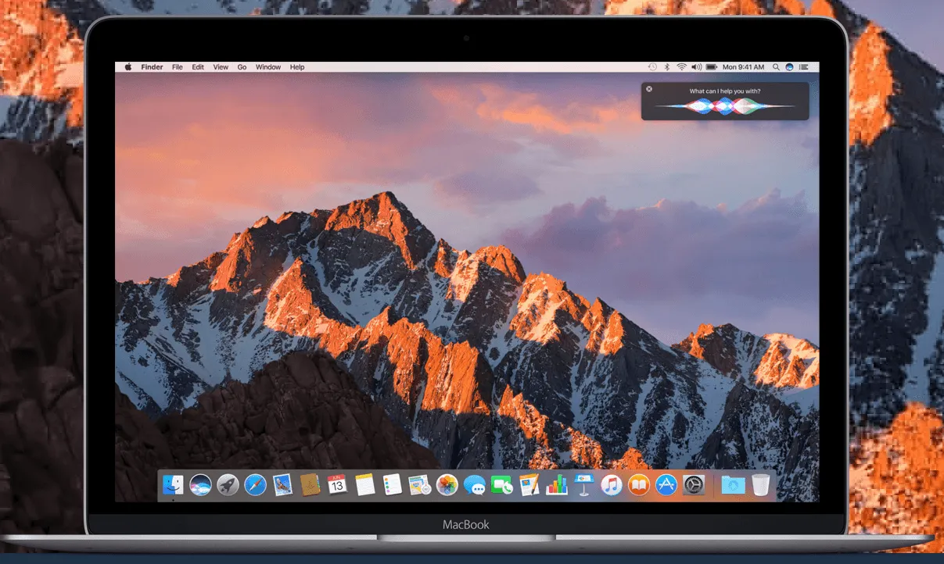Image resolution: width=944 pixels, height=564 pixels.
Task: Open the volume control in menu bar
Action: click(696, 67)
